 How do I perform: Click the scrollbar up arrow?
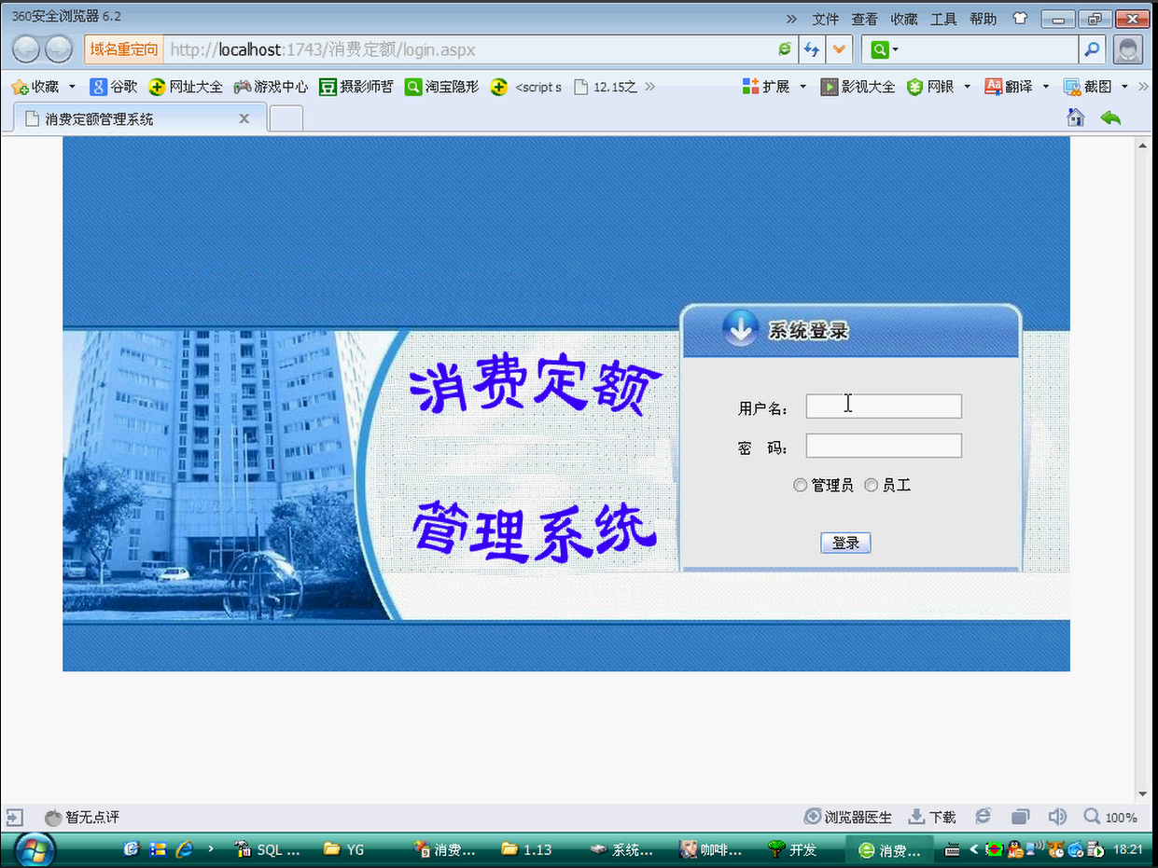click(1142, 145)
